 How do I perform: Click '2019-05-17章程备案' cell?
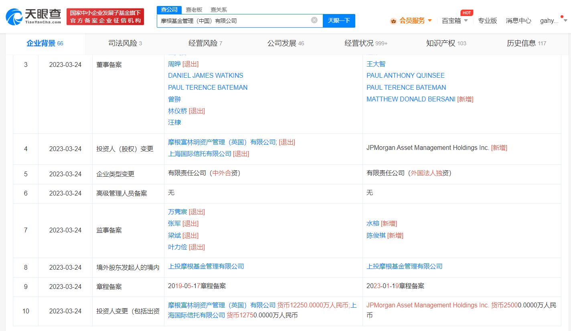click(197, 286)
